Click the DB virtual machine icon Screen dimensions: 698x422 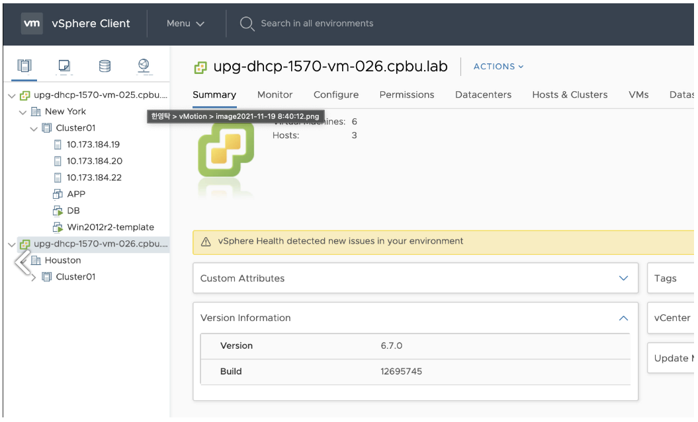(58, 211)
